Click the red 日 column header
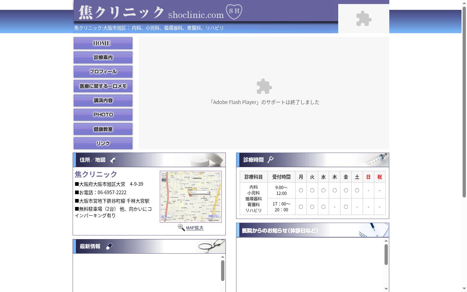The height and width of the screenshot is (292, 467). [x=368, y=177]
